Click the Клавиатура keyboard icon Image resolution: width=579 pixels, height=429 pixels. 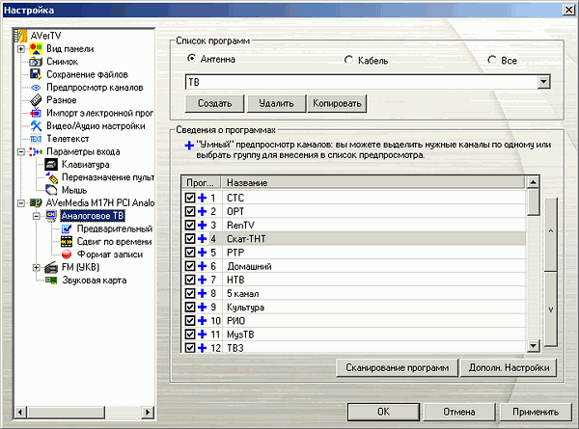(51, 165)
